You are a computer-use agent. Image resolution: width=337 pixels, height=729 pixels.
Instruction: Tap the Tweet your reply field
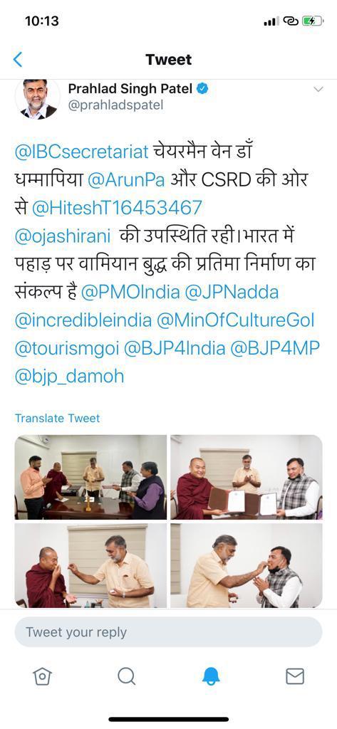(x=168, y=632)
